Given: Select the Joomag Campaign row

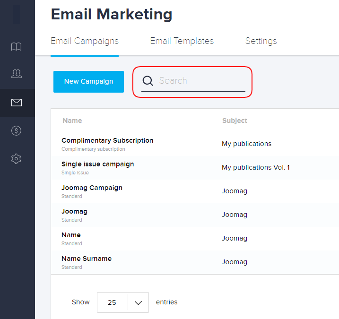Looking at the screenshot, I should [92, 188].
